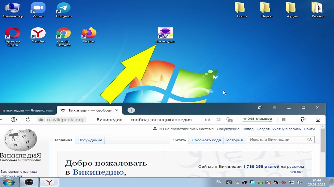Open the Вклад link

click(x=248, y=129)
